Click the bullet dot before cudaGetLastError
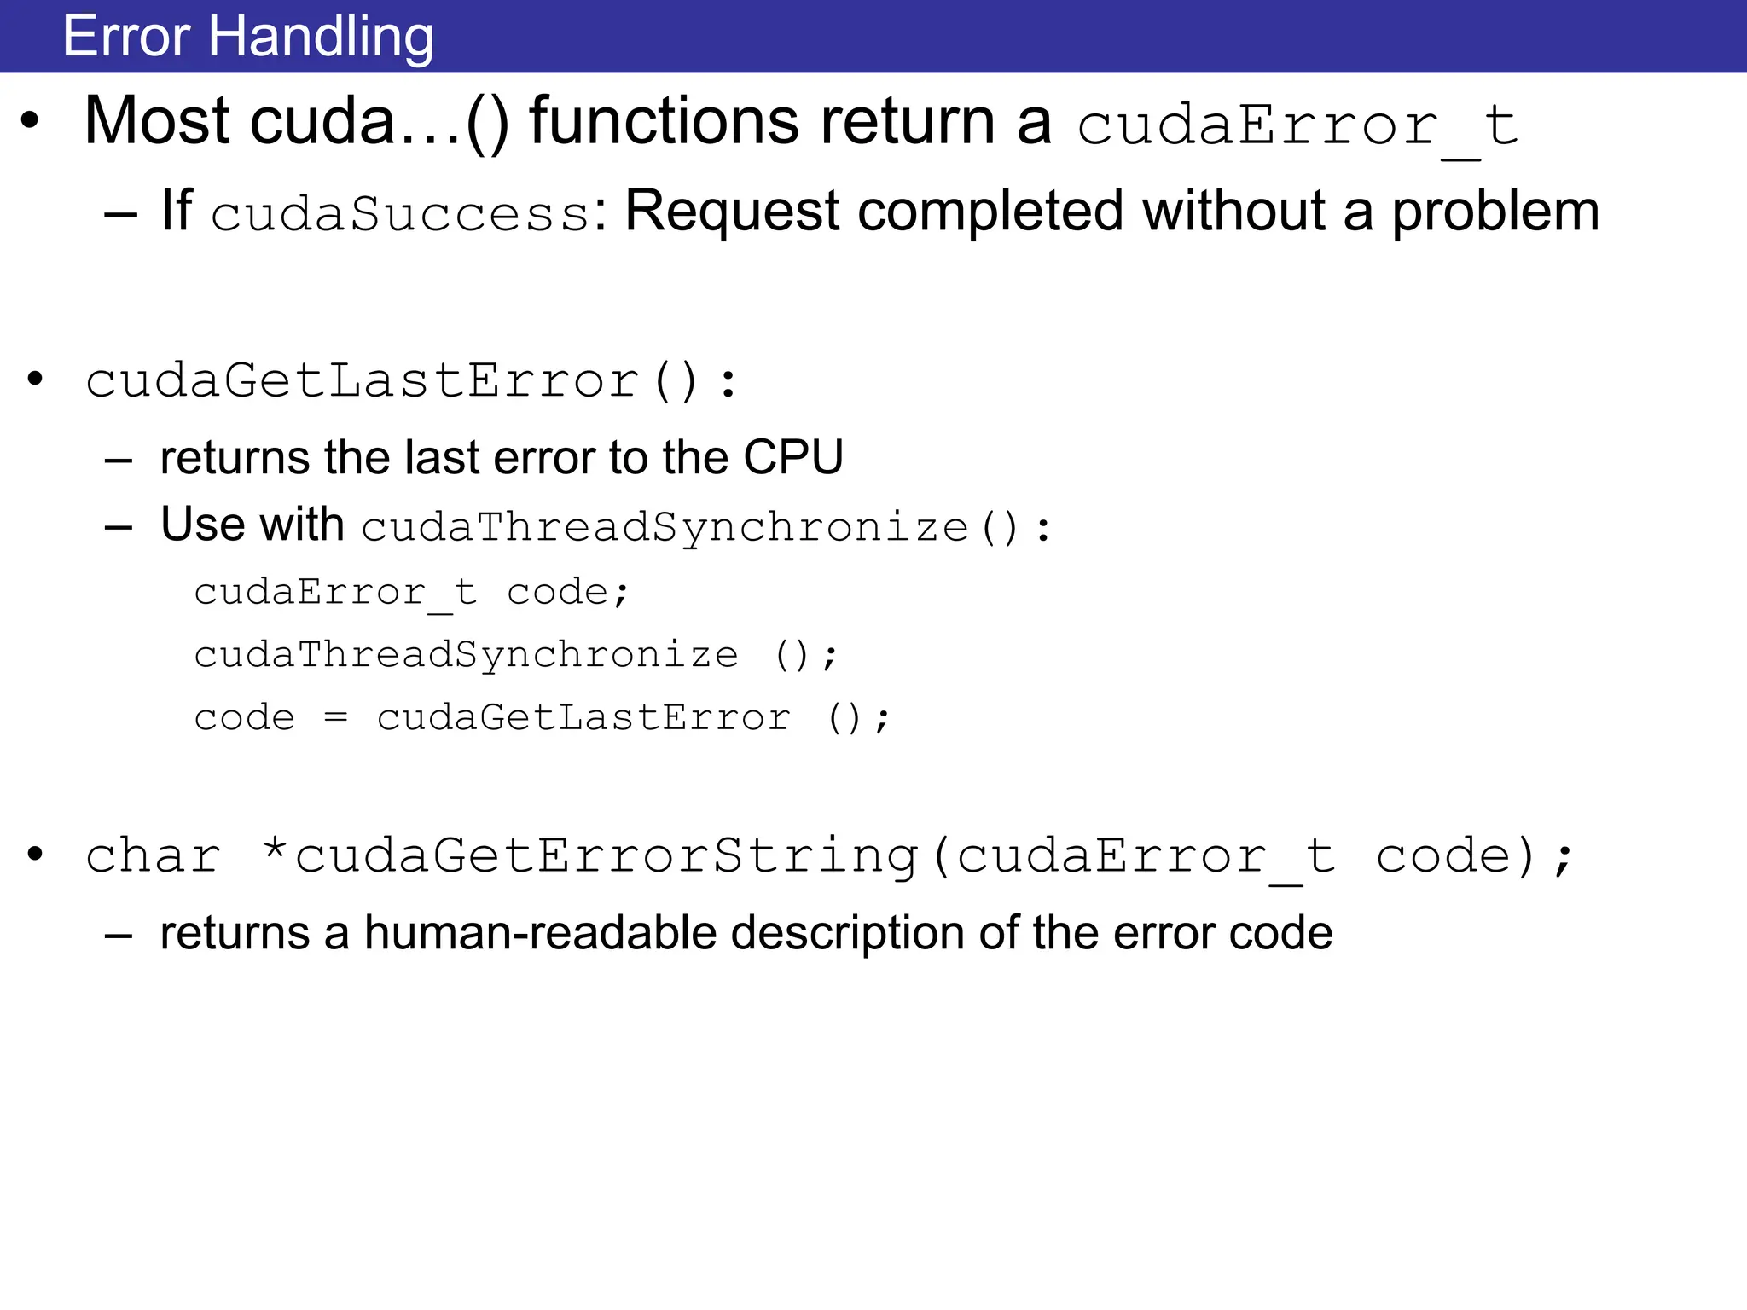The width and height of the screenshot is (1747, 1310). click(x=34, y=379)
